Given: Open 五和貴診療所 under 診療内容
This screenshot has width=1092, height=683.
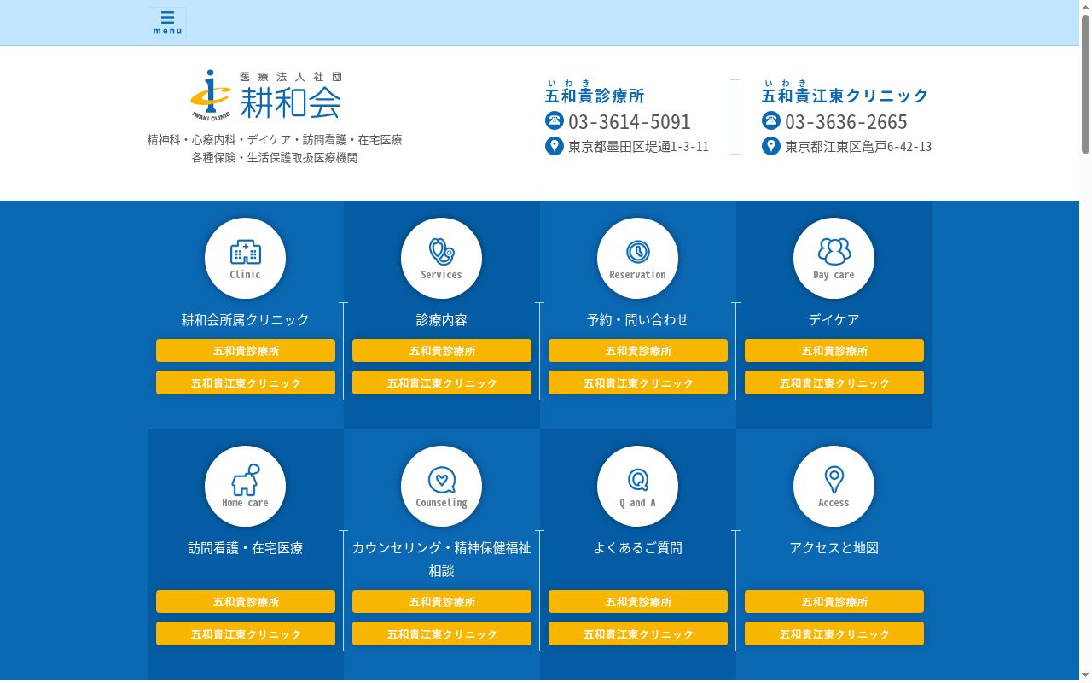Looking at the screenshot, I should pyautogui.click(x=442, y=351).
